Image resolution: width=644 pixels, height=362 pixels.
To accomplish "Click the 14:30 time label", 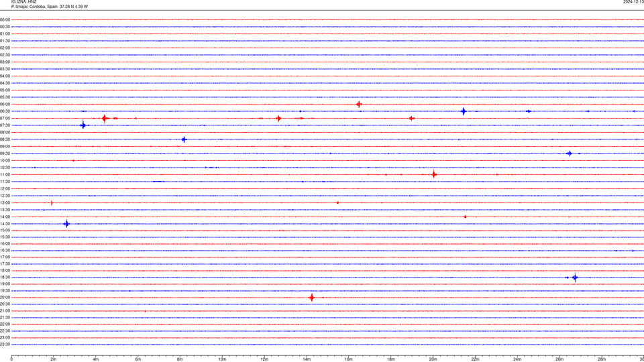I will (x=5, y=224).
